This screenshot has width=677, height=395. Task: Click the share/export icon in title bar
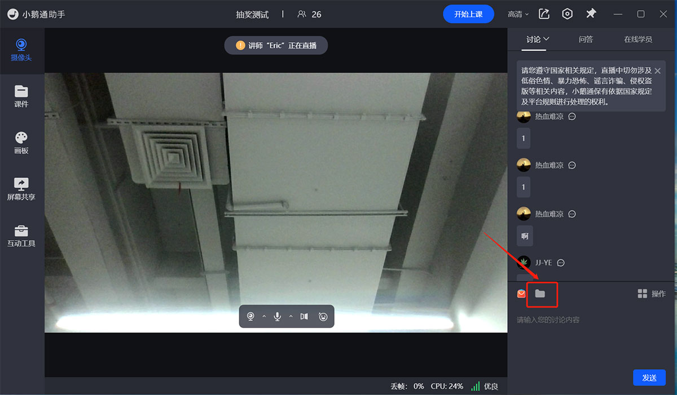(544, 14)
